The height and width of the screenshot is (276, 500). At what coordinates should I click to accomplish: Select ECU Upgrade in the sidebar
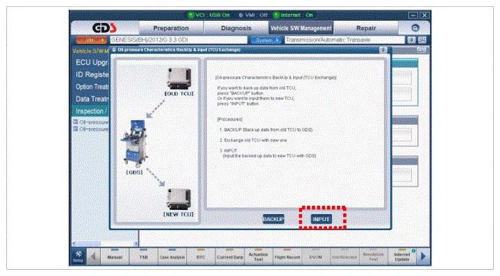pos(92,63)
